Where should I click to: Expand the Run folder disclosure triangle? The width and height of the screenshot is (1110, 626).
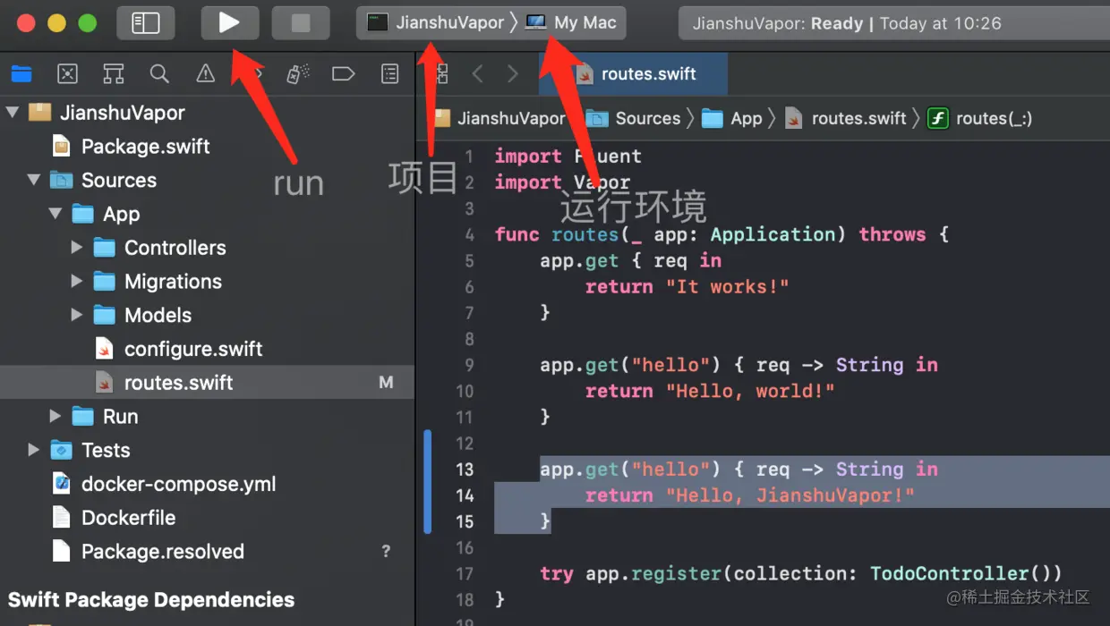click(55, 416)
